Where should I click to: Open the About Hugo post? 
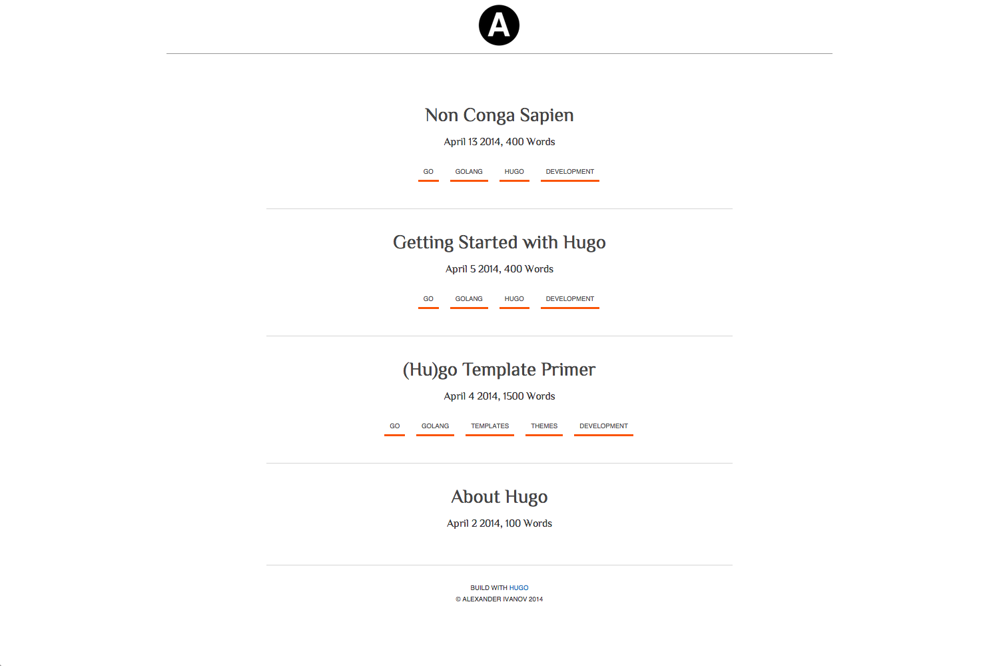(x=499, y=497)
